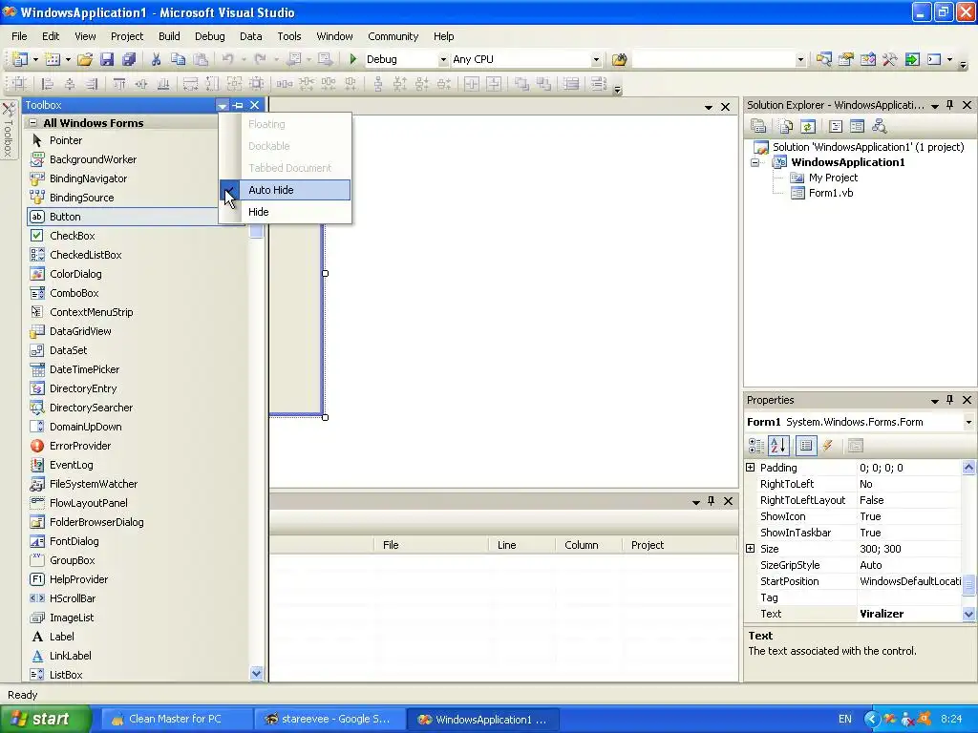Click Show All Files in Solution Explorer

(x=786, y=127)
